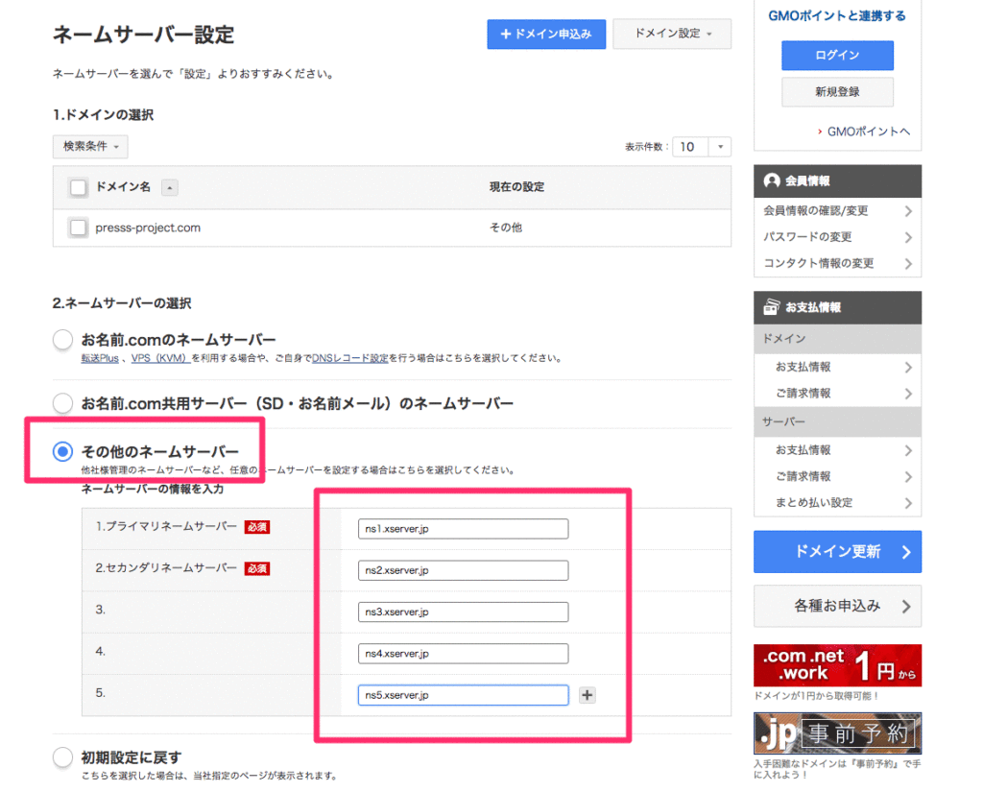Open サーバー お支払情報 menu entry
Viewport: 983px width, 792px height.
coord(837,450)
